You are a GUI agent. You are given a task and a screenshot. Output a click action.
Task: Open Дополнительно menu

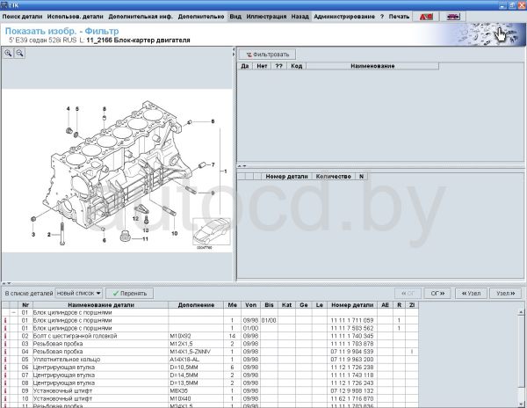coord(201,17)
